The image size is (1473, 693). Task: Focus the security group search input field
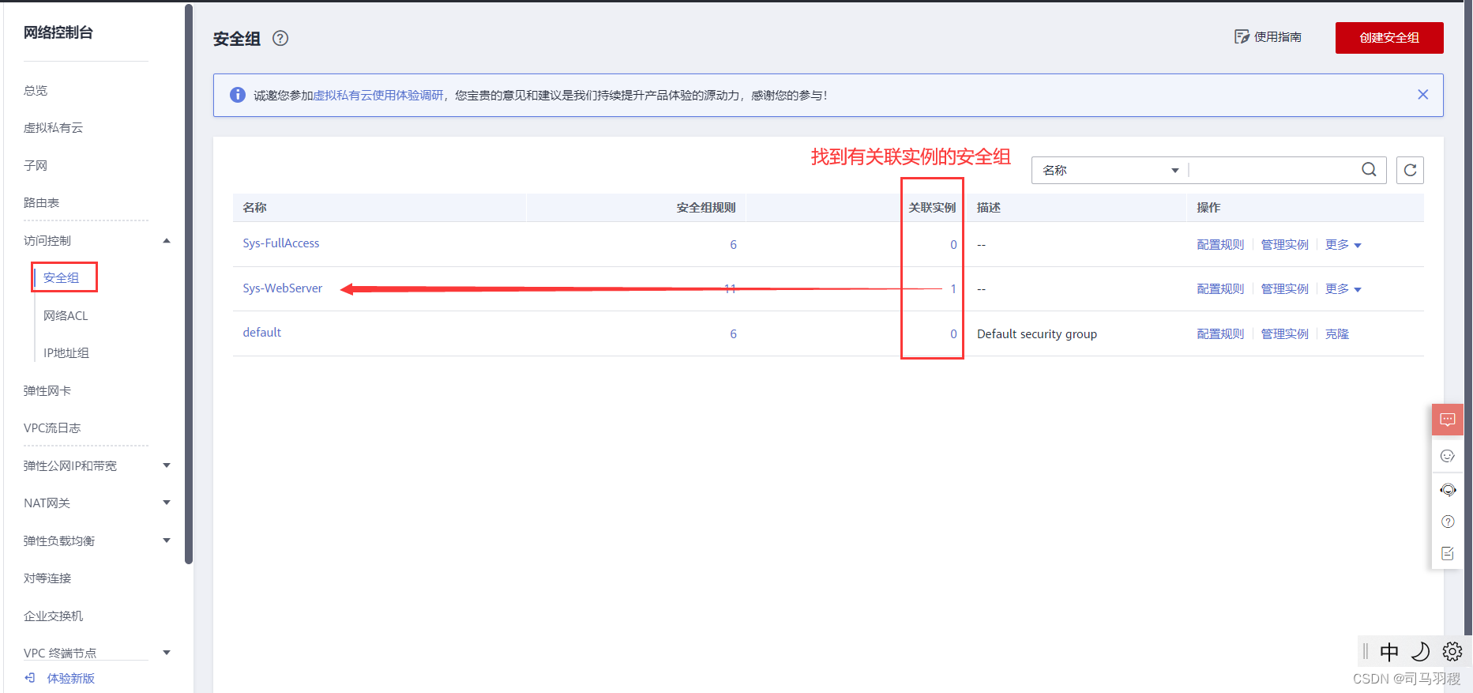click(x=1272, y=171)
